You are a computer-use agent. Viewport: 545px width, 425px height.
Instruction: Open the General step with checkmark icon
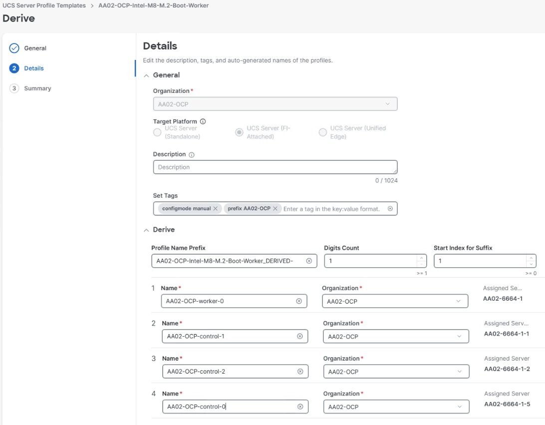pyautogui.click(x=28, y=48)
